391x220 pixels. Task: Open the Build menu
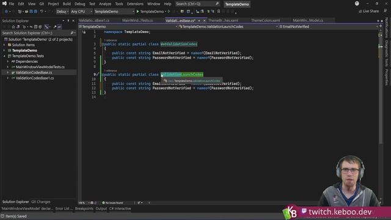tap(67, 4)
